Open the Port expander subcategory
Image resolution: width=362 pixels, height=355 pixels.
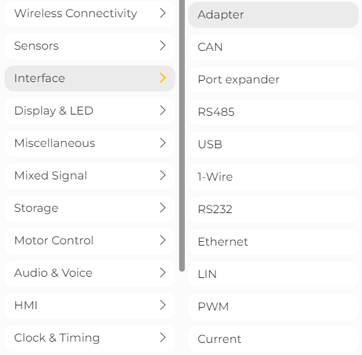(273, 80)
